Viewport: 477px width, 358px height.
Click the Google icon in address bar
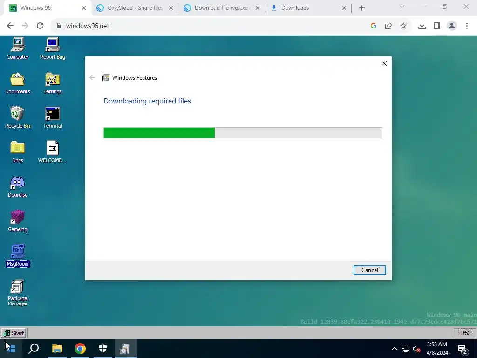pos(374,26)
